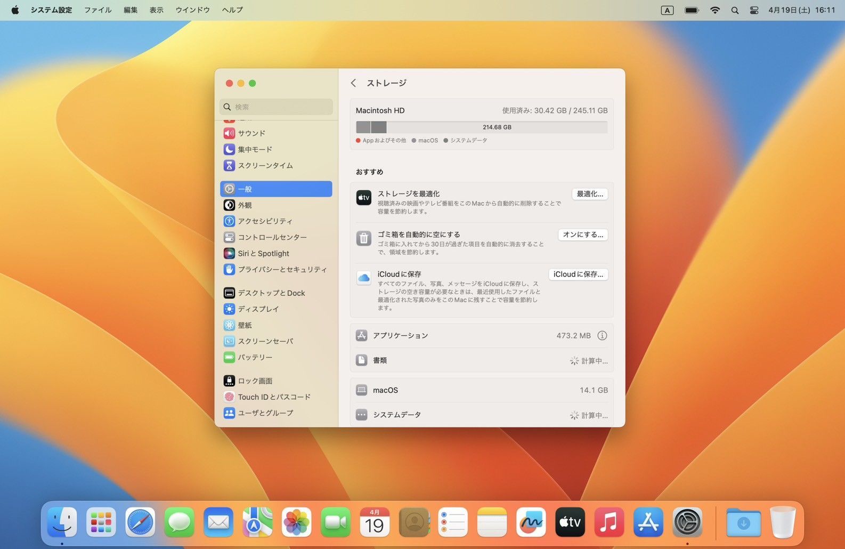The width and height of the screenshot is (845, 549).
Task: Launch Safari from the Dock
Action: pos(140,522)
